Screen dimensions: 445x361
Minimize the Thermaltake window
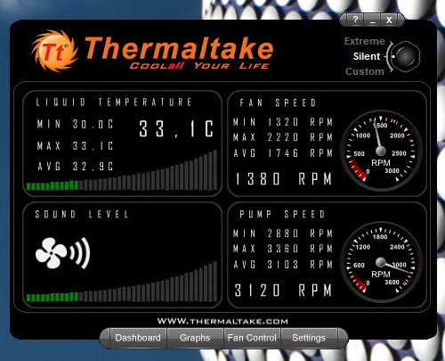(x=373, y=20)
